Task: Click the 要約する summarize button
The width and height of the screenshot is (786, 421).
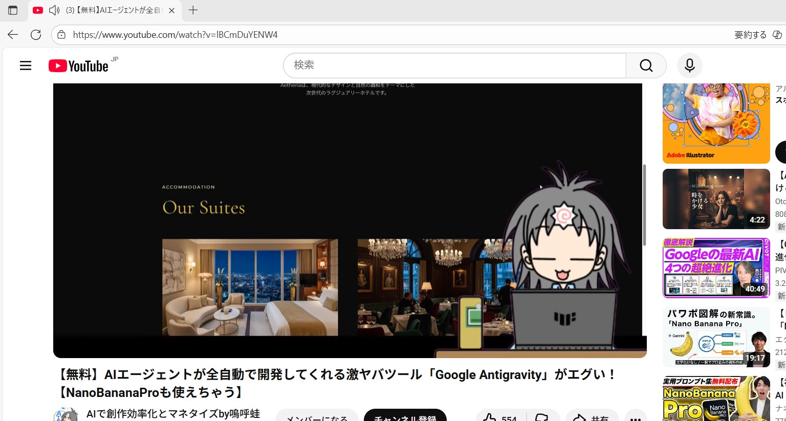Action: coord(750,35)
